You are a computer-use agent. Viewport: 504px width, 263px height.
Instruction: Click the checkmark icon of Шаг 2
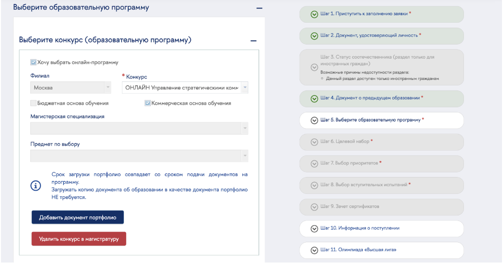click(314, 36)
